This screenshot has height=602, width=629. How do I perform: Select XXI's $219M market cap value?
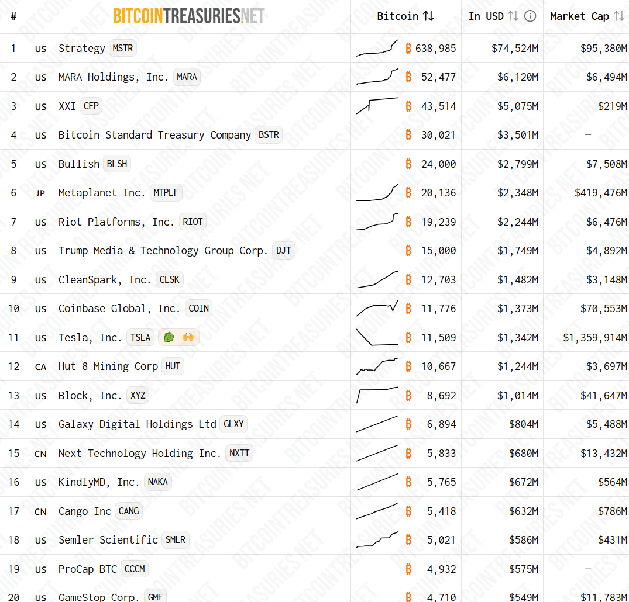click(613, 106)
